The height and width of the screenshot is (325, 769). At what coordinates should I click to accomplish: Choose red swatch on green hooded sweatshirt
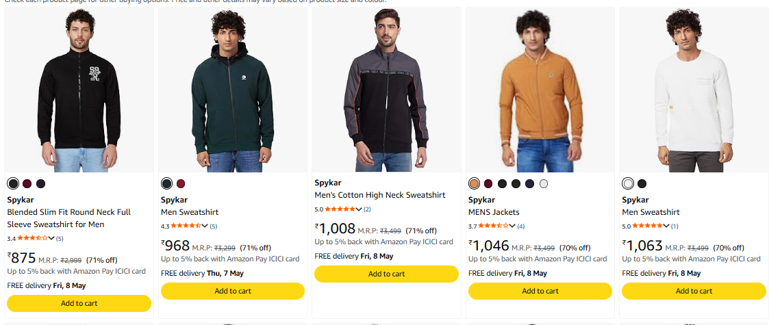point(181,184)
